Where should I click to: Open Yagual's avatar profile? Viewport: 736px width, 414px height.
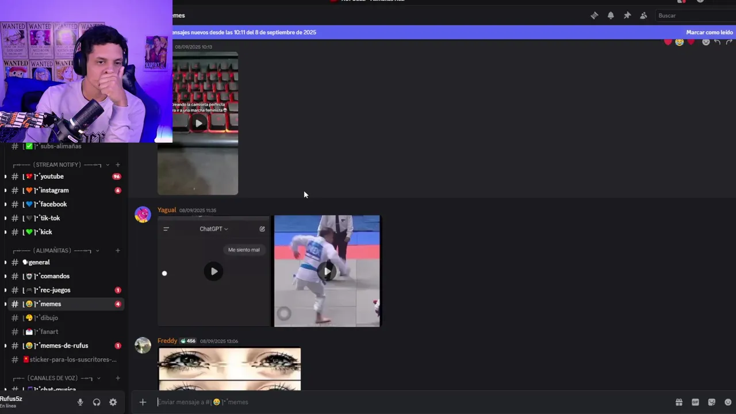[x=143, y=214]
